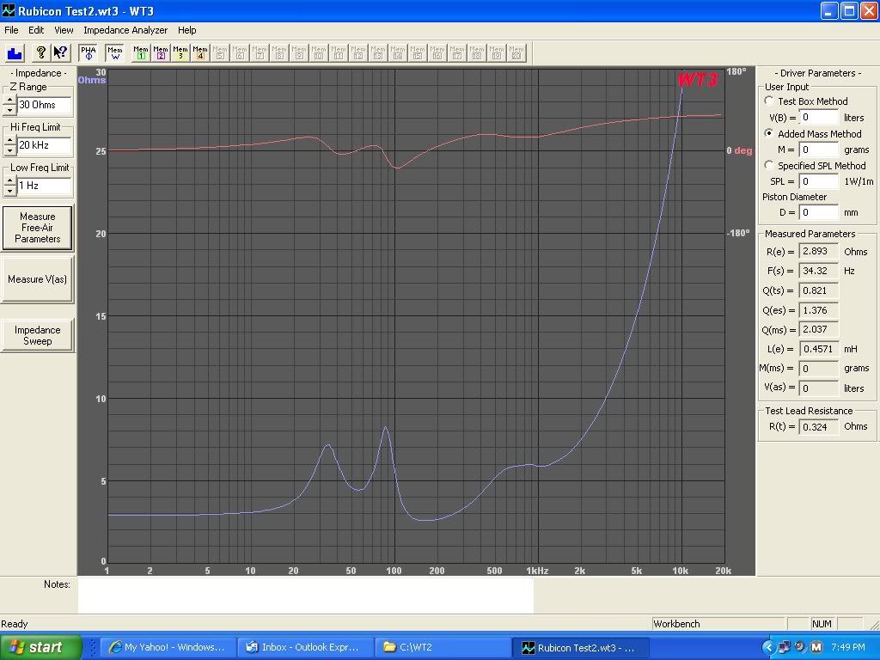880x660 pixels.
Task: Select the Mem 1 memory slot
Action: 141,52
